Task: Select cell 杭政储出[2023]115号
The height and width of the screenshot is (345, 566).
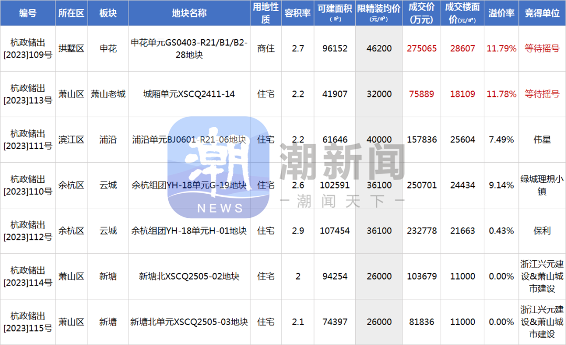Action: tap(28, 322)
